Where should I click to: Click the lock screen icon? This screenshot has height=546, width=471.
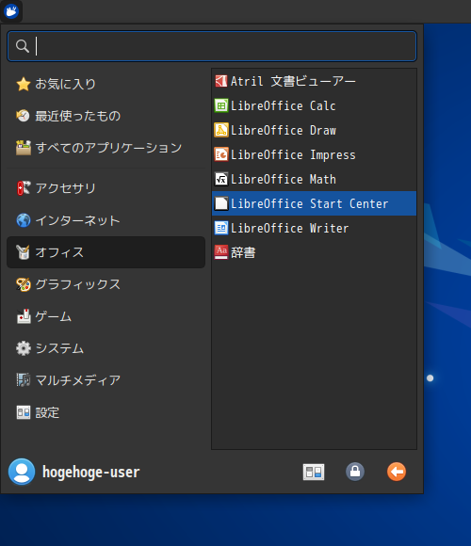(355, 472)
